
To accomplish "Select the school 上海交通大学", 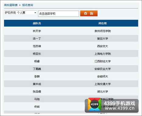I will [x=103, y=84].
